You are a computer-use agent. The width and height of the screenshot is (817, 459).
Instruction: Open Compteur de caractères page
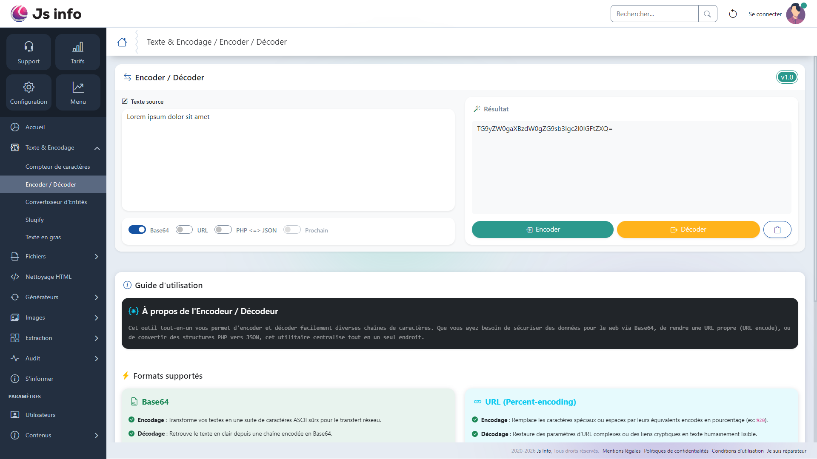[x=53, y=167]
